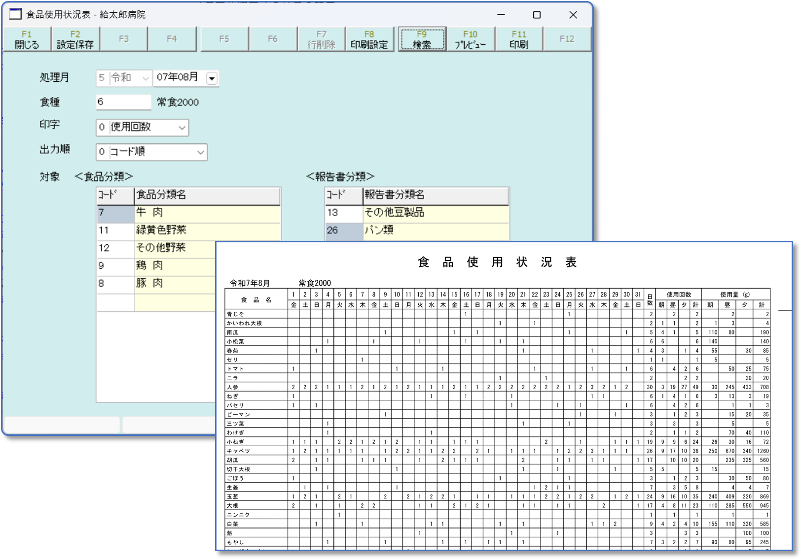Run the F9 検索 search button

(x=422, y=39)
